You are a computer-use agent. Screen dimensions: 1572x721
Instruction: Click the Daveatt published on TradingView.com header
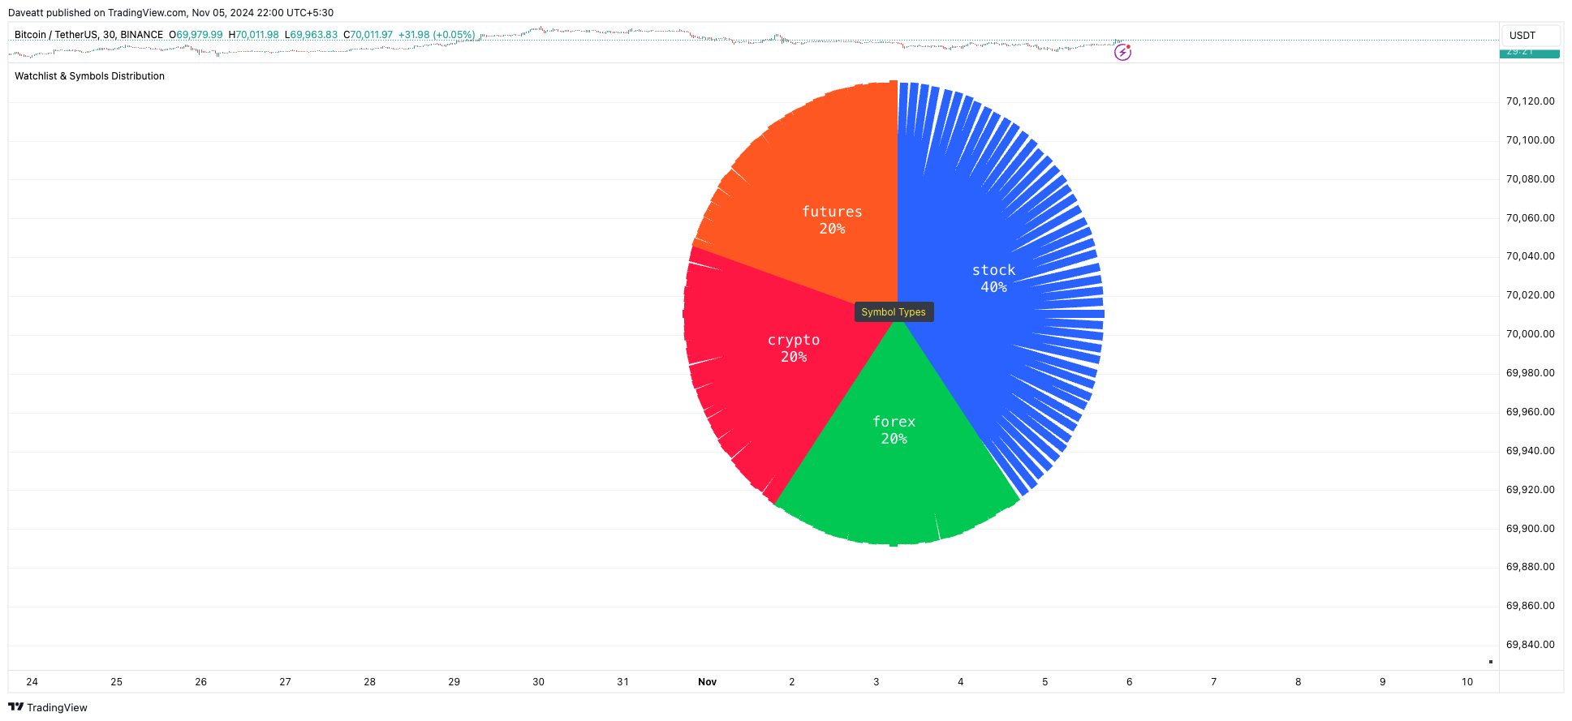click(170, 13)
